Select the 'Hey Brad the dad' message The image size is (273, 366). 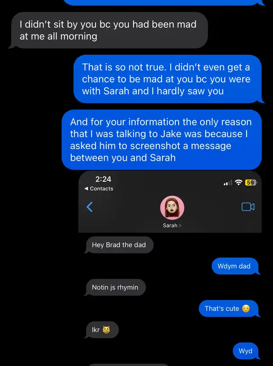[x=119, y=245]
